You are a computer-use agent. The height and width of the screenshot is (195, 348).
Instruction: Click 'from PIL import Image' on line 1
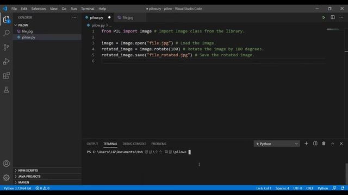(127, 31)
